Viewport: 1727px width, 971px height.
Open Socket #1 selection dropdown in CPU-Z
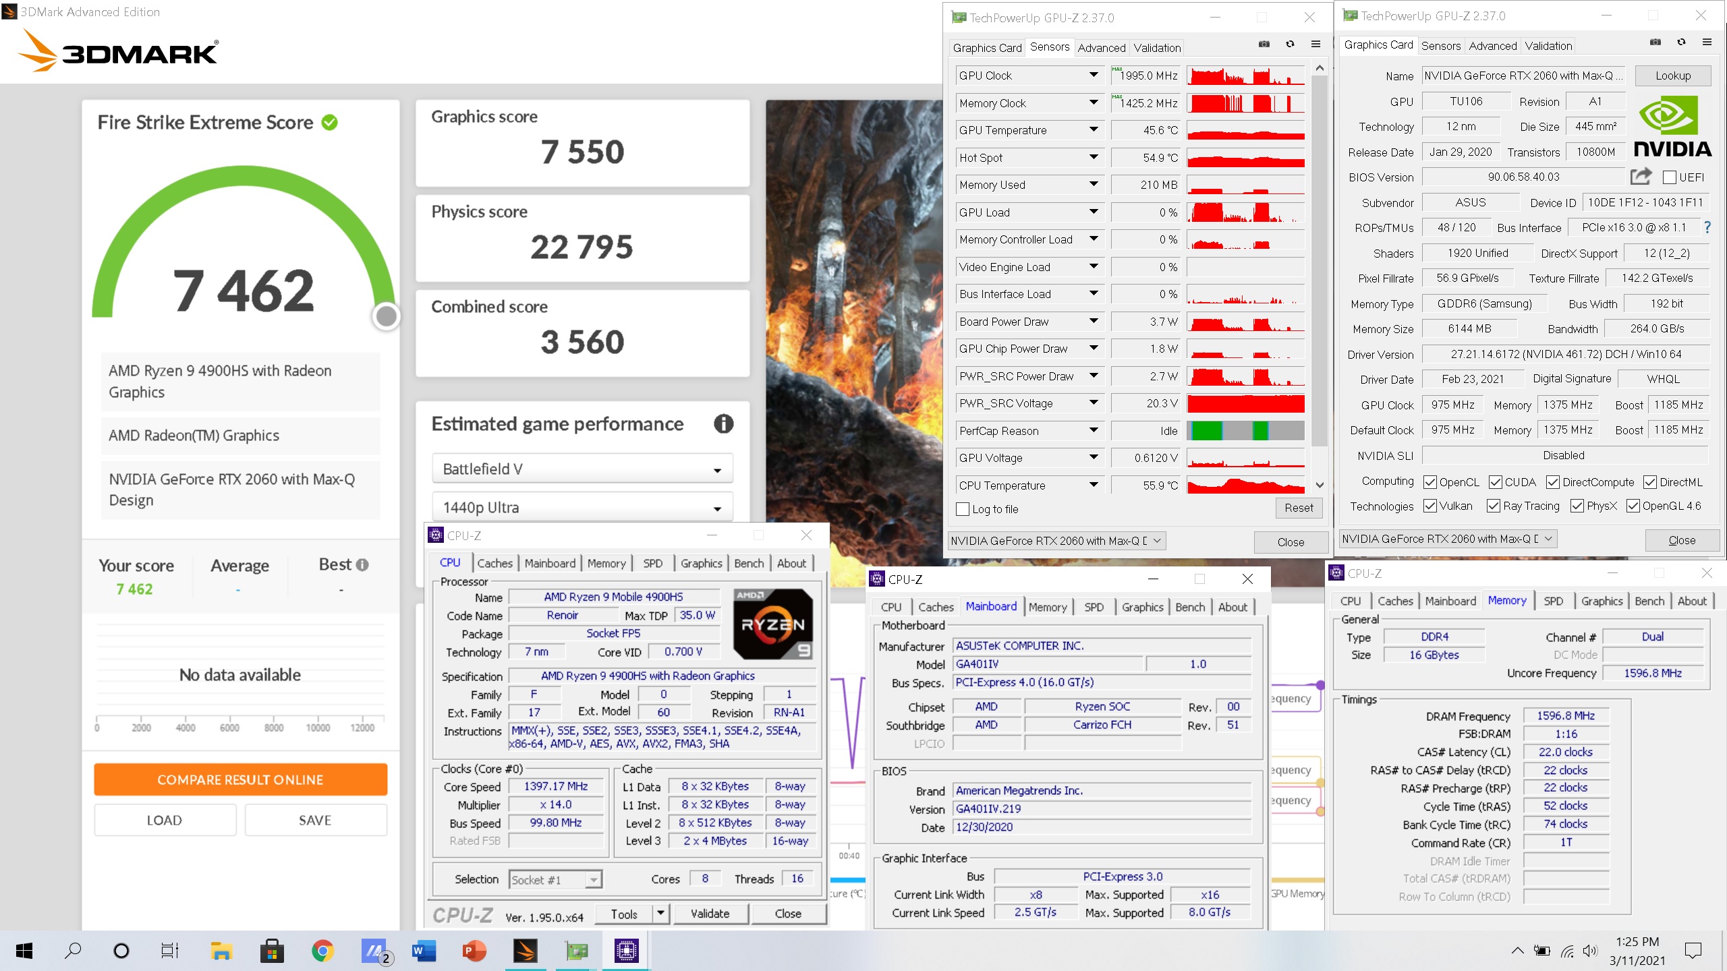[555, 880]
